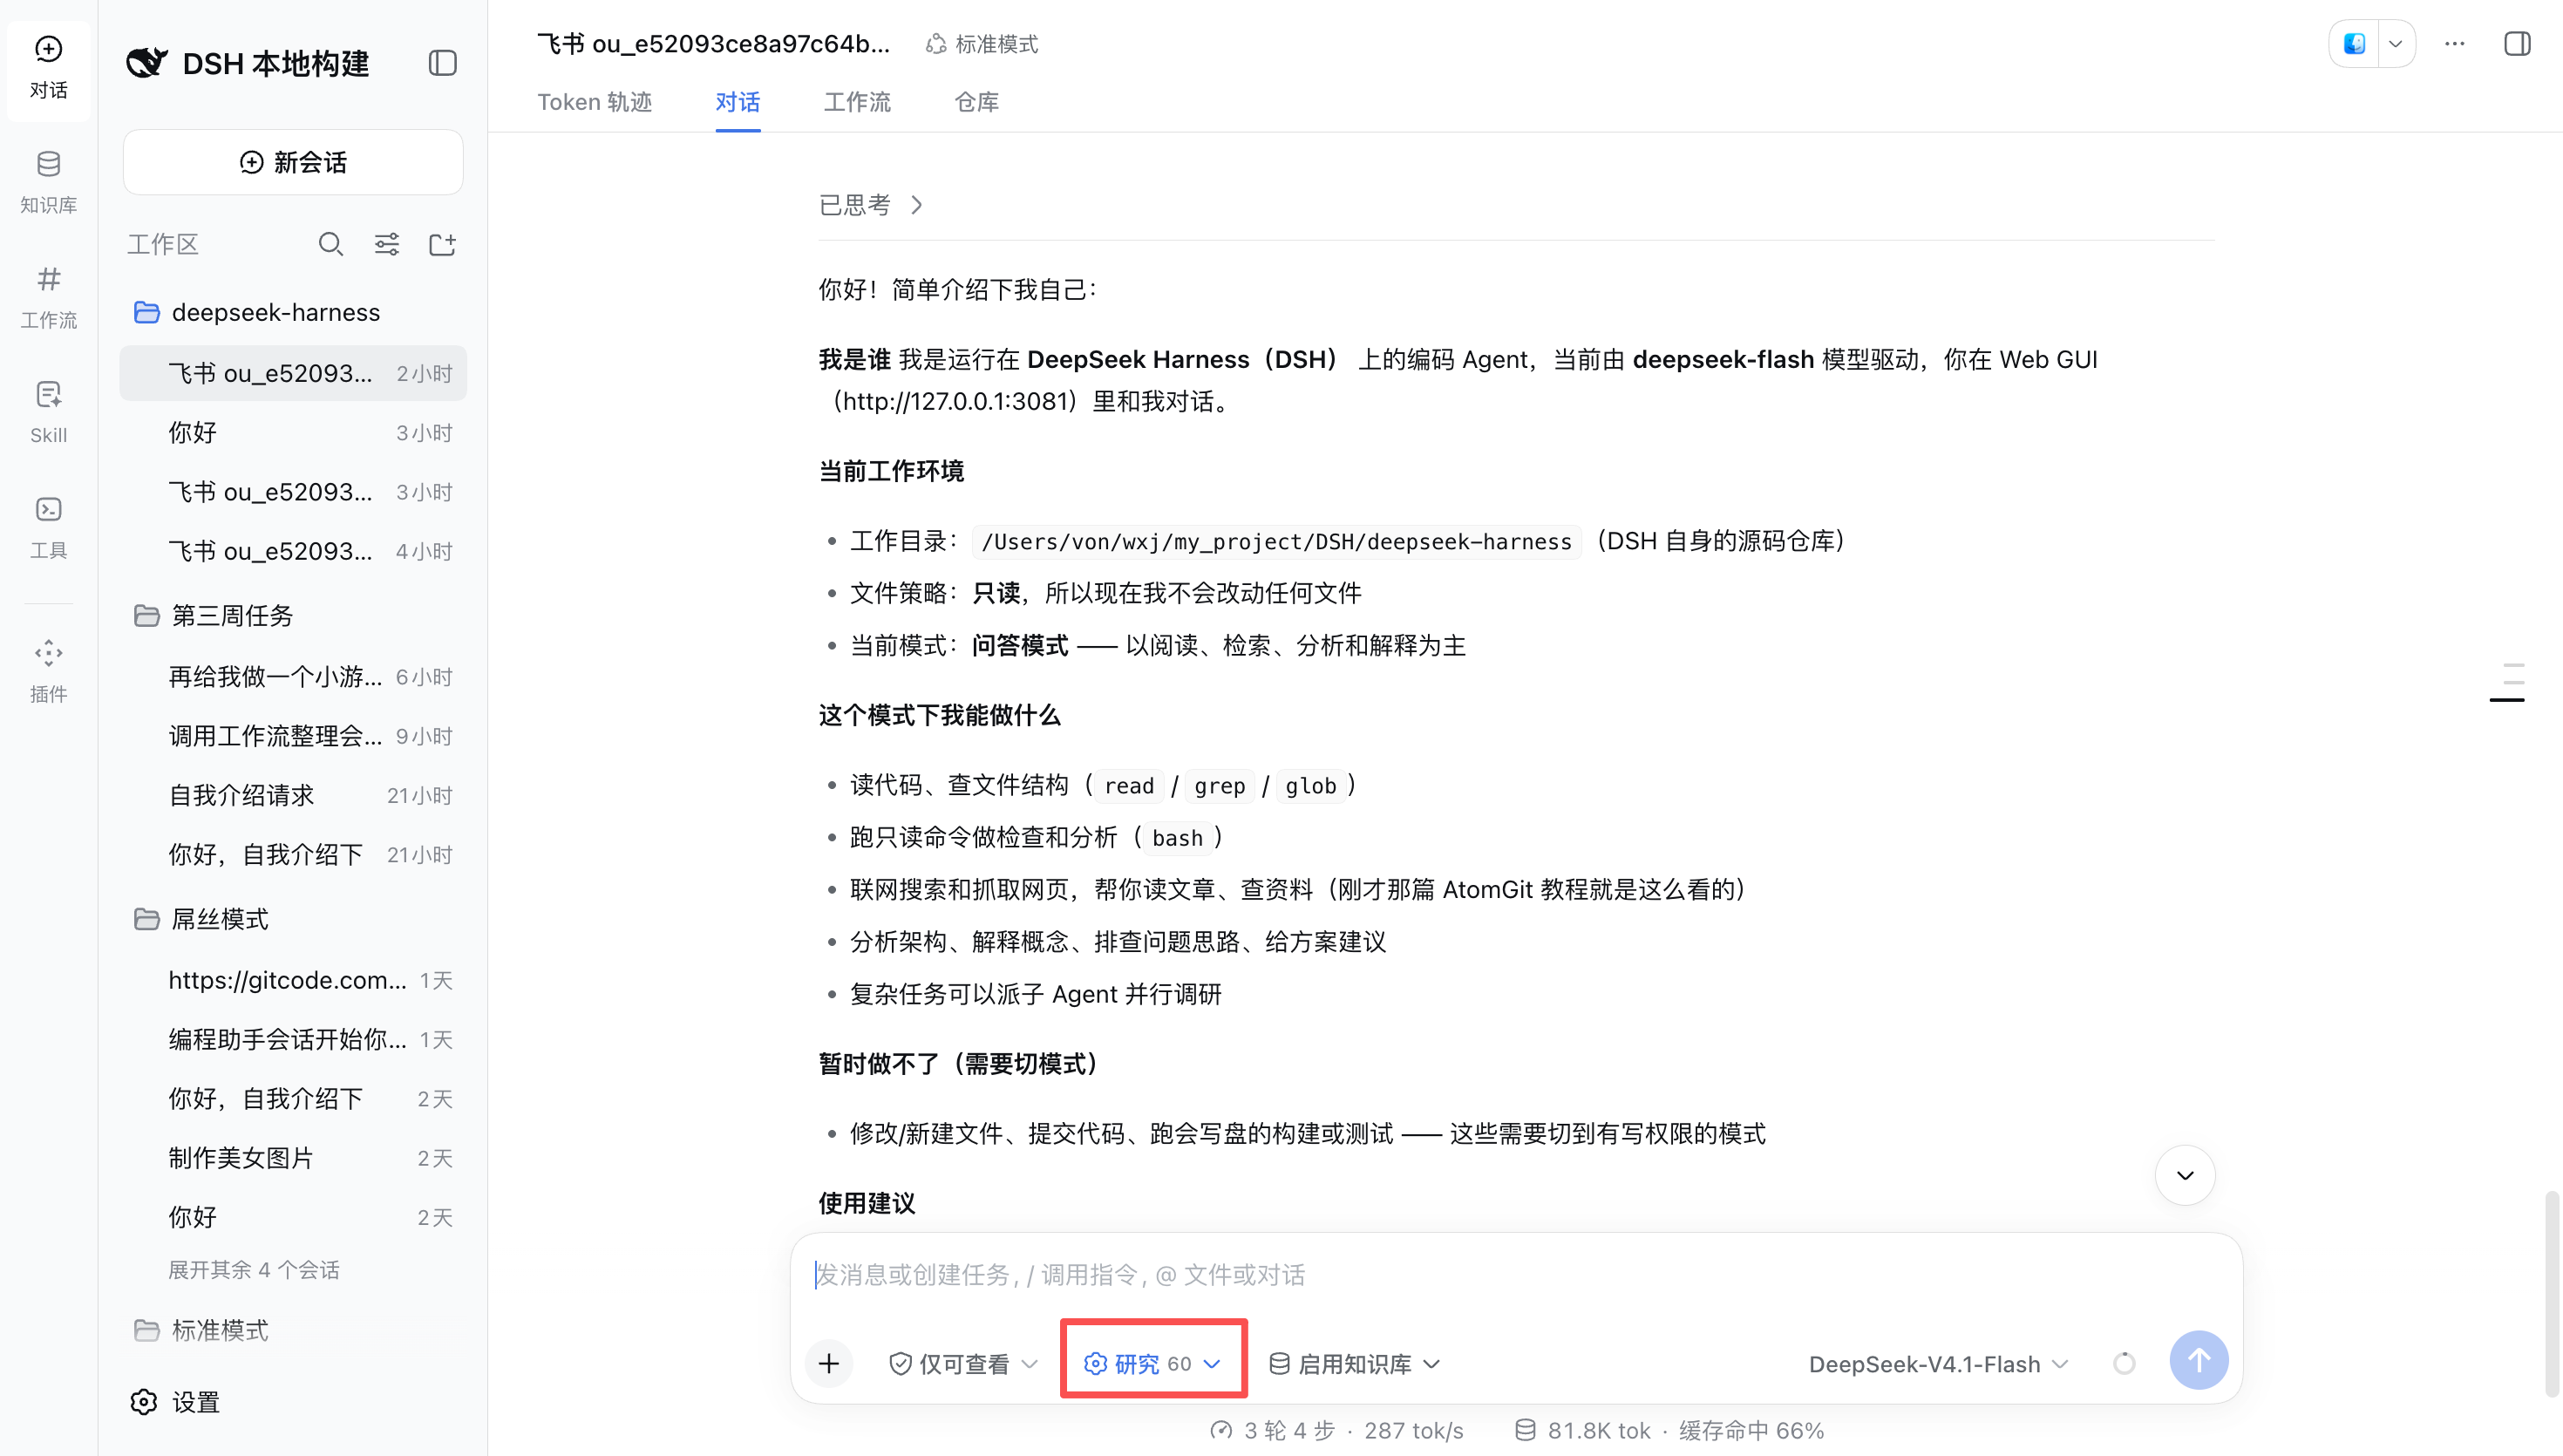The height and width of the screenshot is (1456, 2563).
Task: Open the 工具 tools section
Action: pyautogui.click(x=48, y=528)
